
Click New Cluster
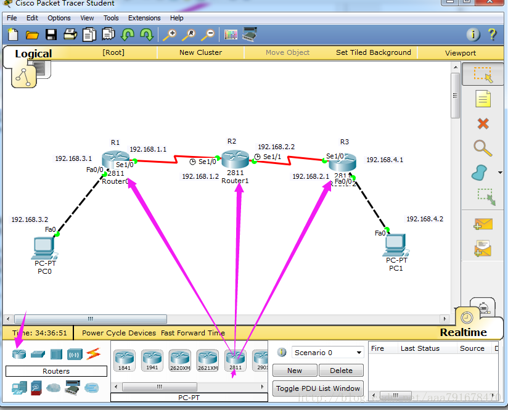pos(200,52)
